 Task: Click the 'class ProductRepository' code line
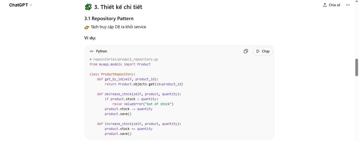pyautogui.click(x=112, y=74)
